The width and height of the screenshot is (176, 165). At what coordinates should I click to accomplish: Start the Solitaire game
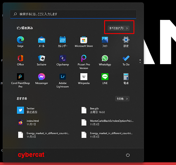click(x=41, y=60)
